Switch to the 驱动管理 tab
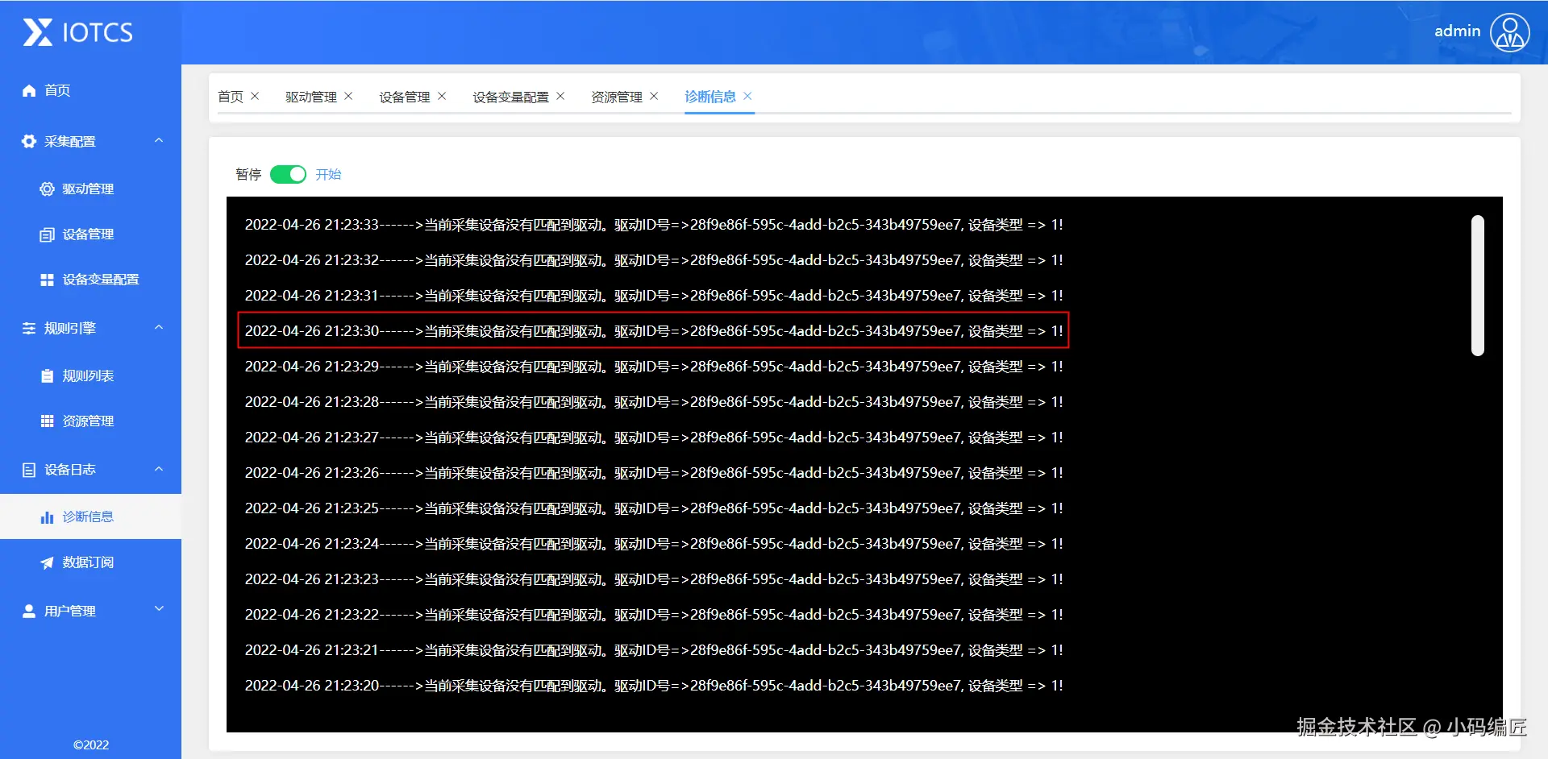 [x=311, y=97]
